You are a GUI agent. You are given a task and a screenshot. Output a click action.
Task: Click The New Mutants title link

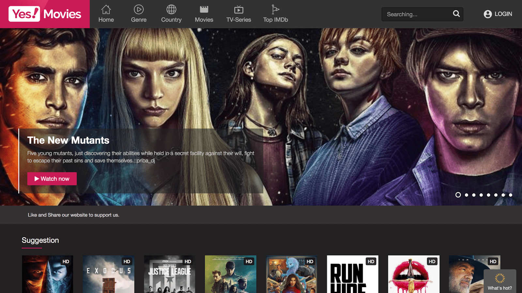pos(68,140)
